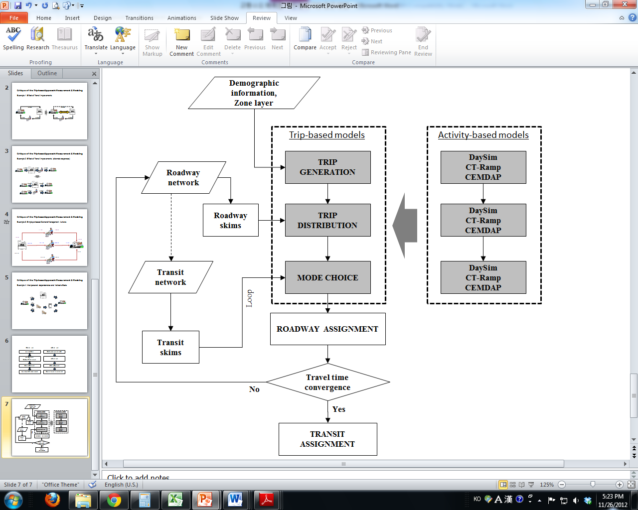Run the Spelling check
638x510 pixels.
13,39
